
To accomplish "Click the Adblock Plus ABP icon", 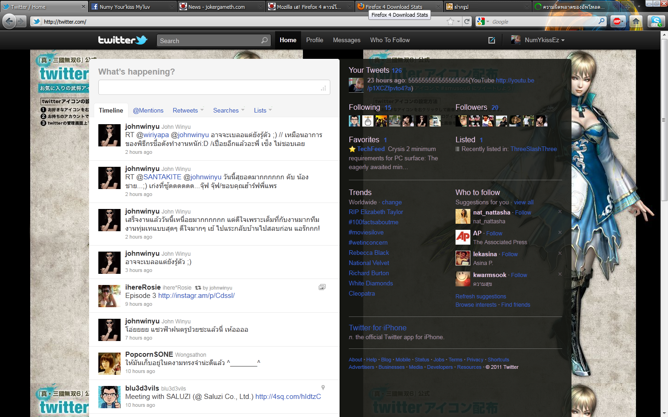I will pyautogui.click(x=617, y=21).
